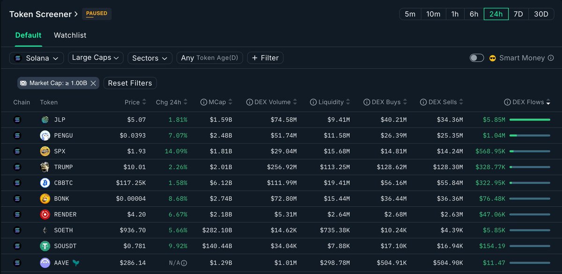
Task: Switch to the Watchlist tab
Action: coord(70,35)
